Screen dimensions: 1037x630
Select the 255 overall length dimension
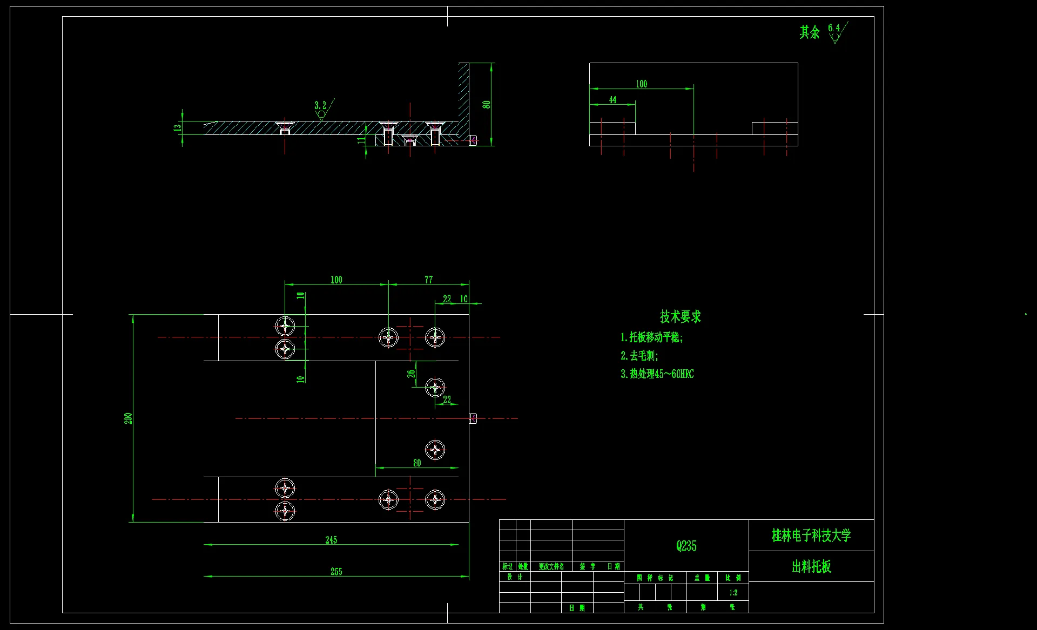(336, 571)
